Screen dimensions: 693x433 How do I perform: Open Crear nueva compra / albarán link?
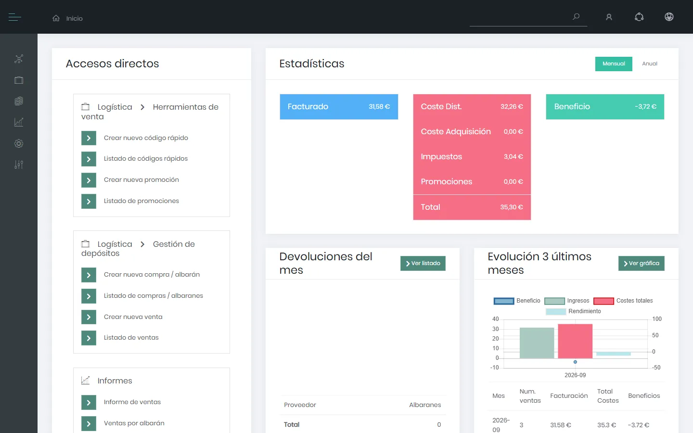click(152, 274)
